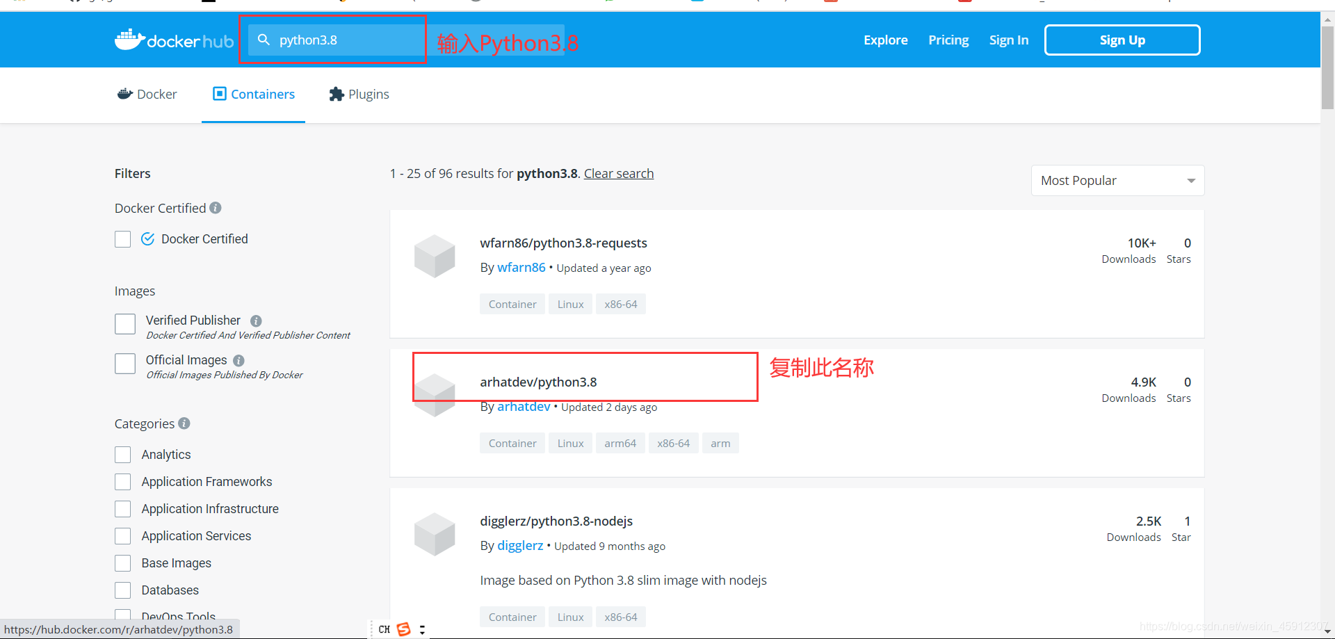Check the Base Images category

(x=123, y=563)
